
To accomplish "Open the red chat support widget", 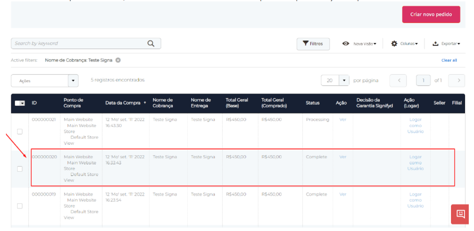I will 460,214.
